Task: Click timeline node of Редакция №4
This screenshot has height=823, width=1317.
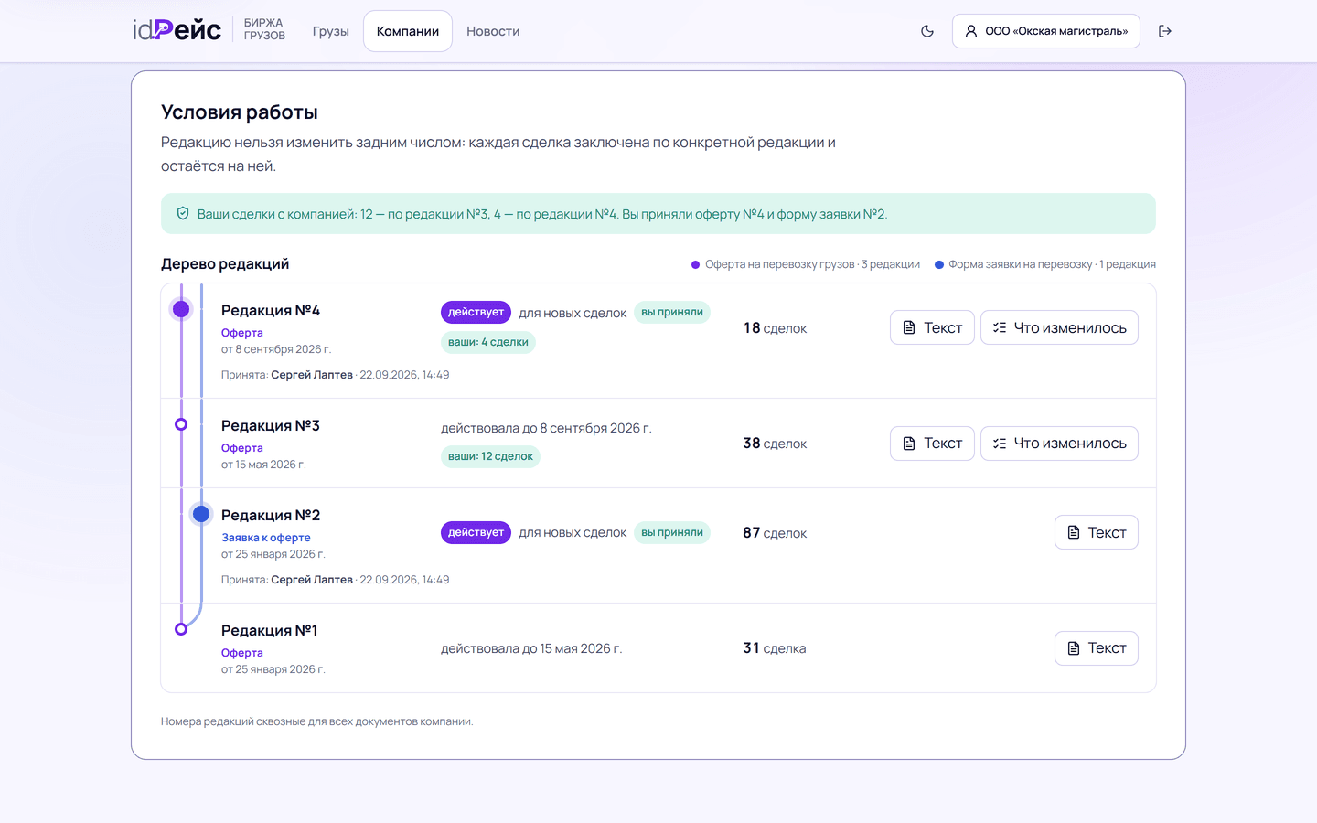Action: 181,309
